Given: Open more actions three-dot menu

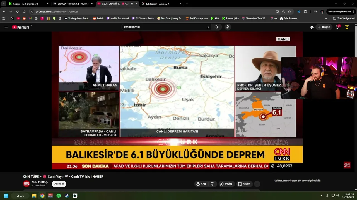Looking at the screenshot, I should pos(257,184).
